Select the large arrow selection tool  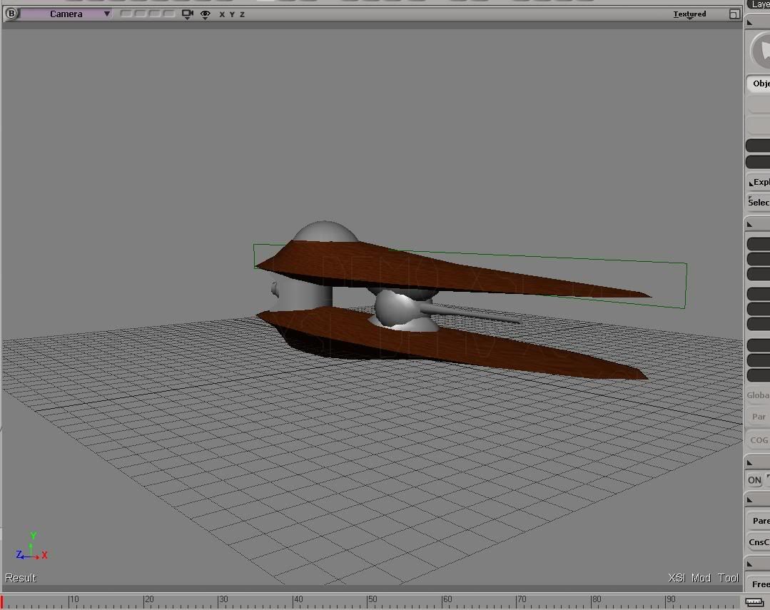[x=761, y=51]
